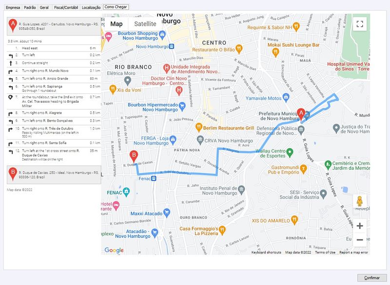This screenshot has height=285, width=390.
Task: Click Yamavale Motos shop pin
Action: [286, 97]
